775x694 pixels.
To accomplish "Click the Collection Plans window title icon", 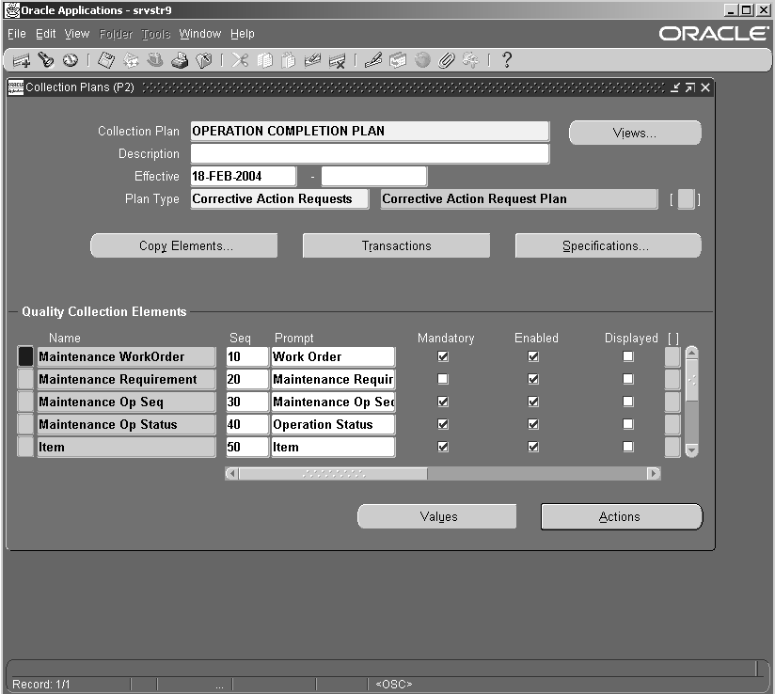I will (16, 87).
